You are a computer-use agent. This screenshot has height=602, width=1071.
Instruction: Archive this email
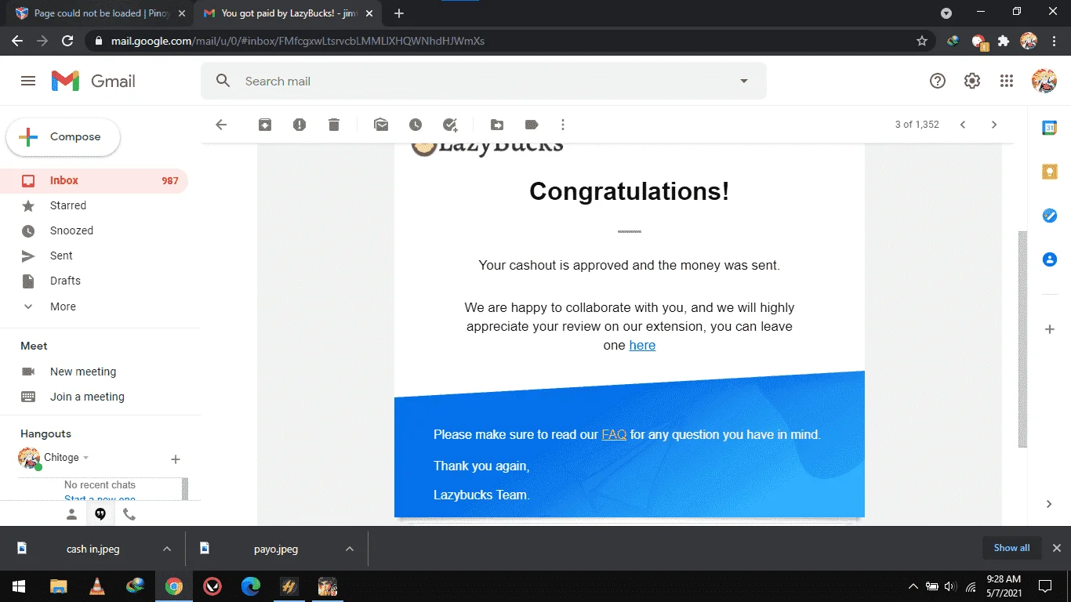(x=265, y=125)
